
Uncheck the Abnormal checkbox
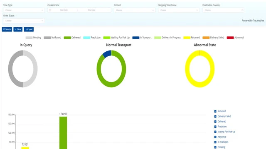[x=215, y=137]
